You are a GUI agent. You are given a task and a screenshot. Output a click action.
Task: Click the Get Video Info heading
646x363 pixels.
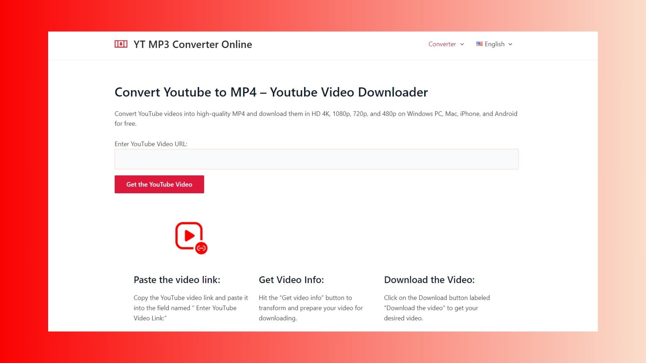coord(291,280)
